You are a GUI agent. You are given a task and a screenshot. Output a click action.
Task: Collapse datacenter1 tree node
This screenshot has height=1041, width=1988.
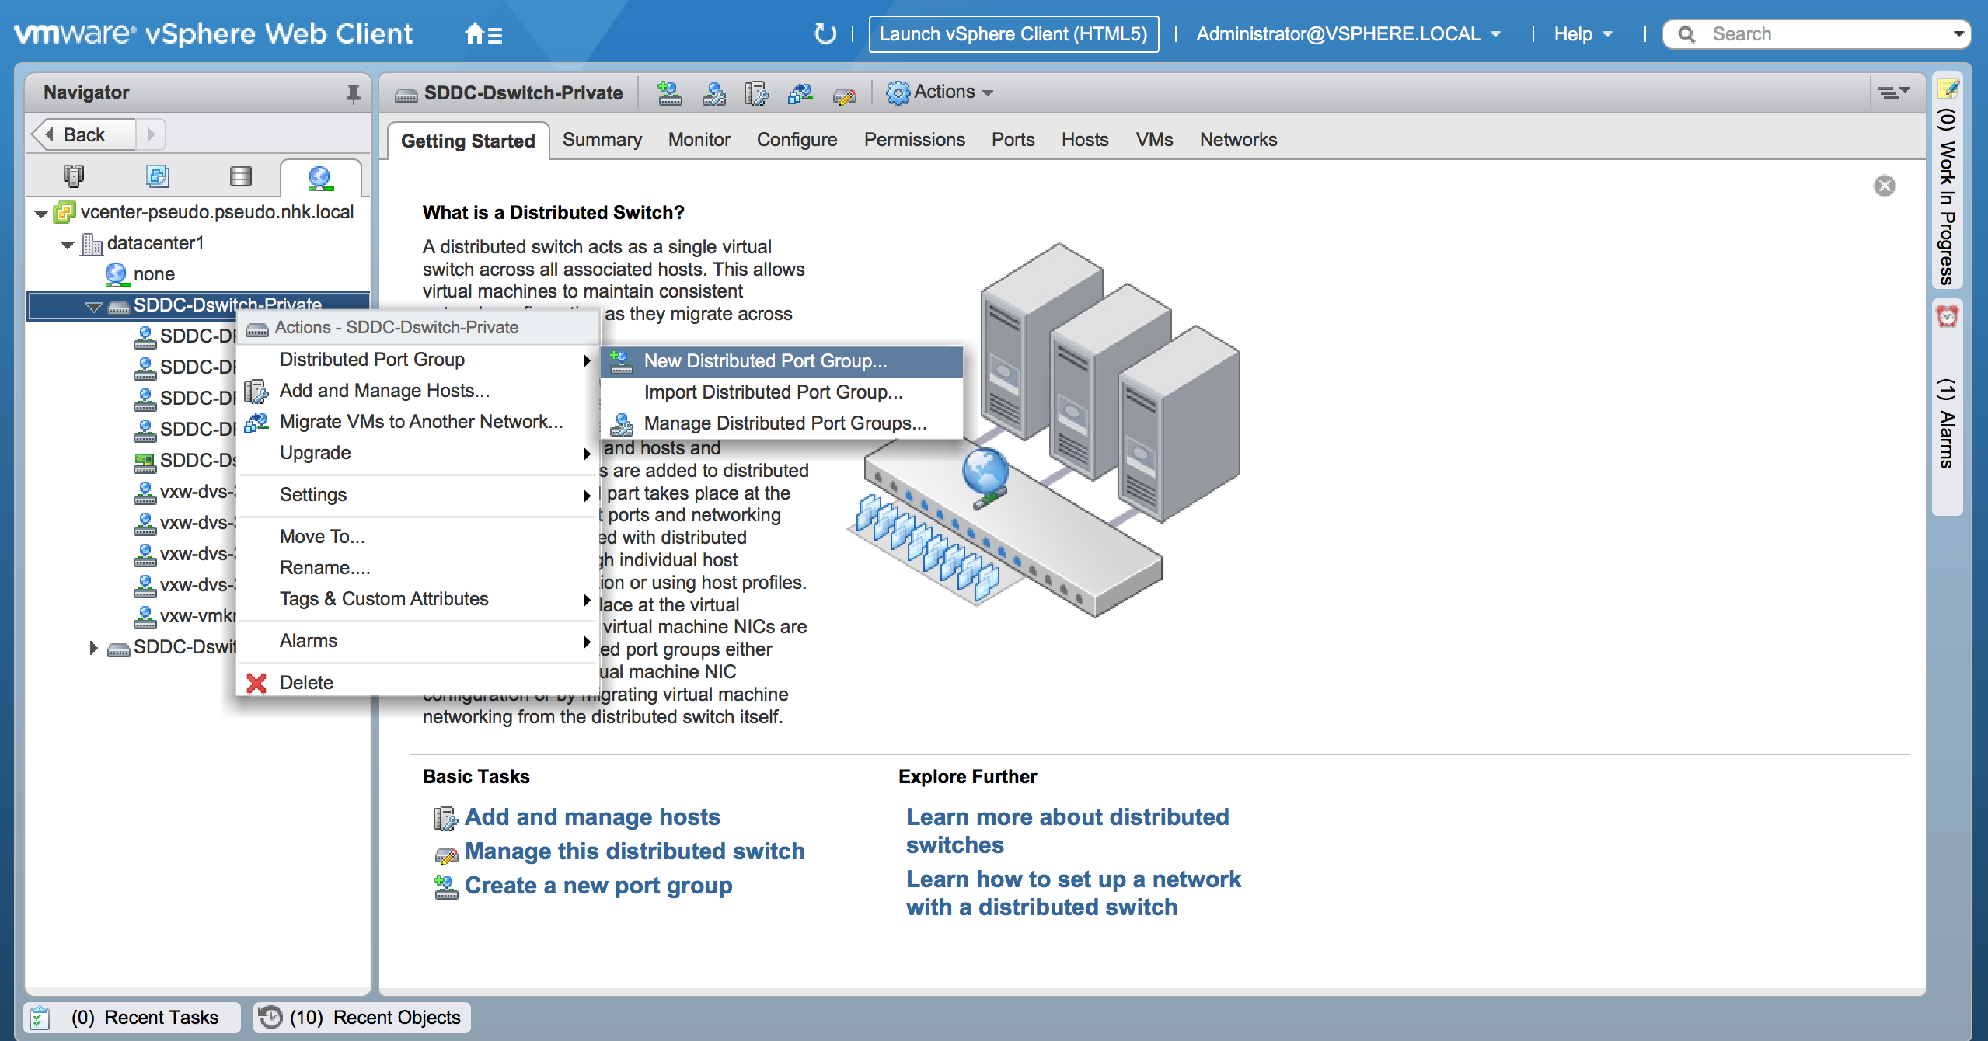(68, 245)
